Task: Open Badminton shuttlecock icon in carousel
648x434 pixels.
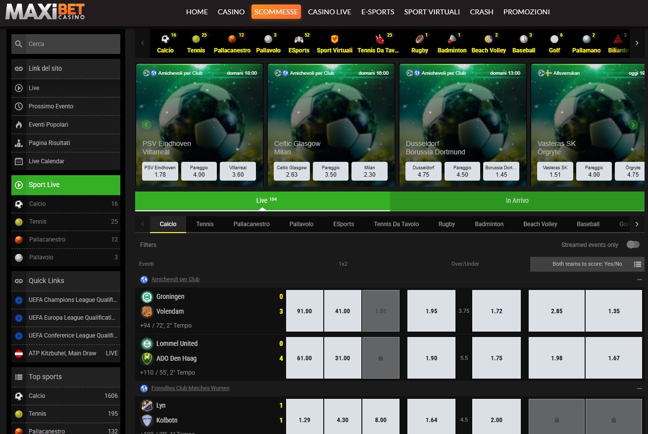Action: tap(452, 39)
